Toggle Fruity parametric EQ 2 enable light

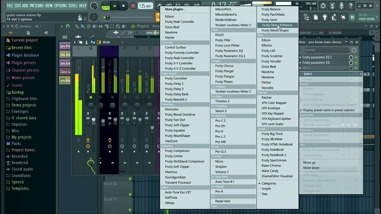tap(356, 57)
